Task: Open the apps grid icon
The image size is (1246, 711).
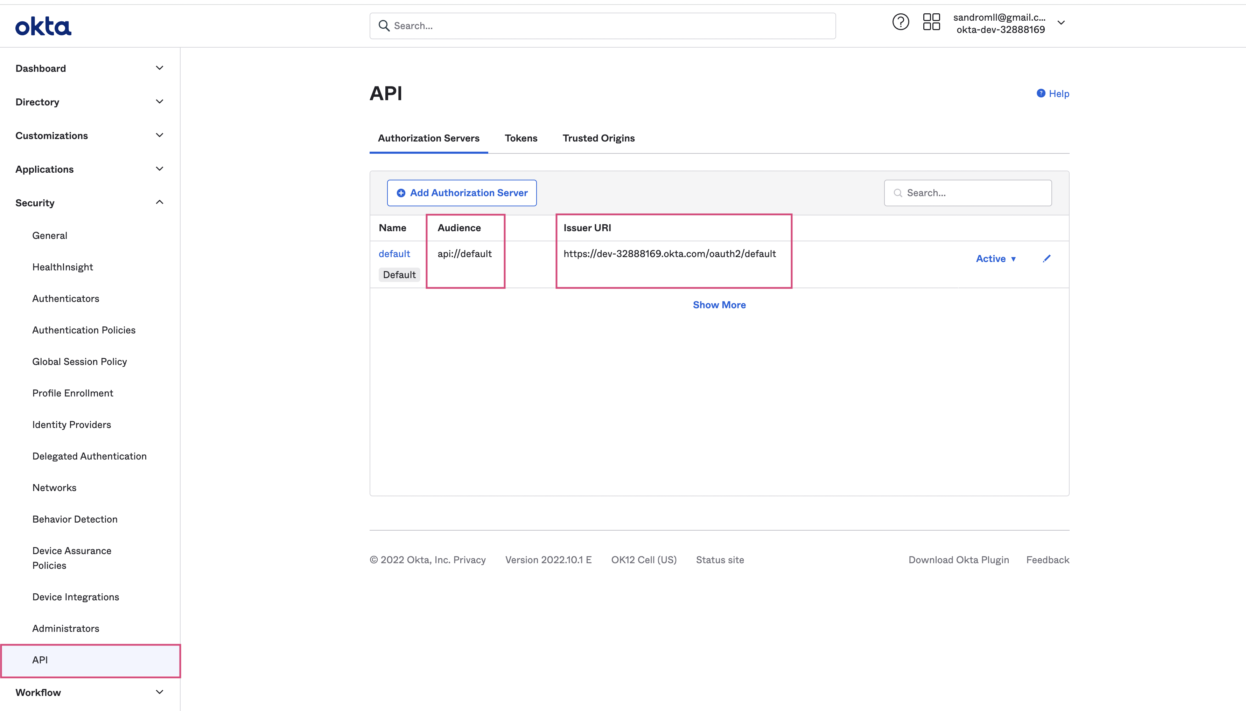Action: point(931,22)
